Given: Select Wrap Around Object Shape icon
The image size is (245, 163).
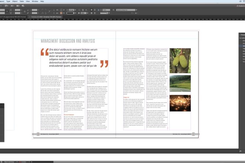Looking at the screenshot, I should tap(92, 13).
